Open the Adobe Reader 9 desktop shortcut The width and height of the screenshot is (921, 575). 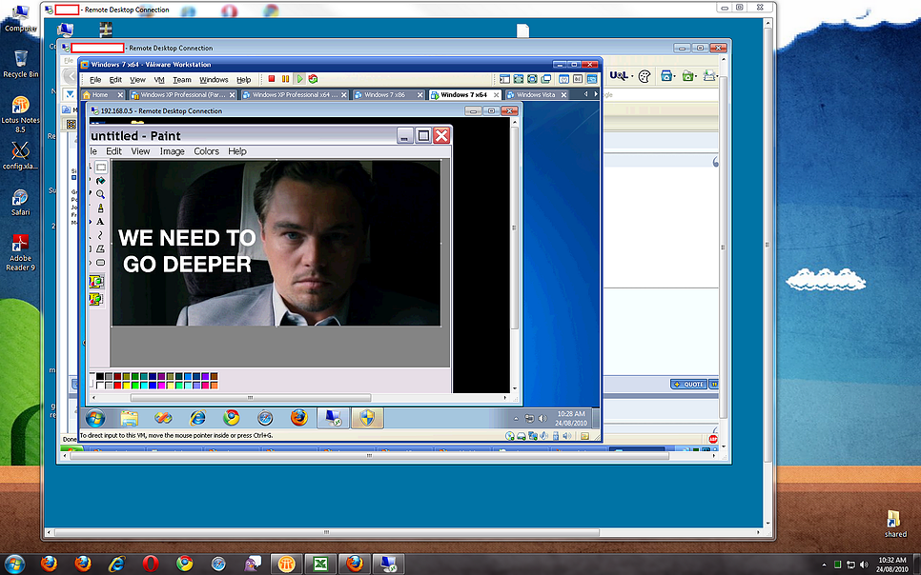coord(21,252)
